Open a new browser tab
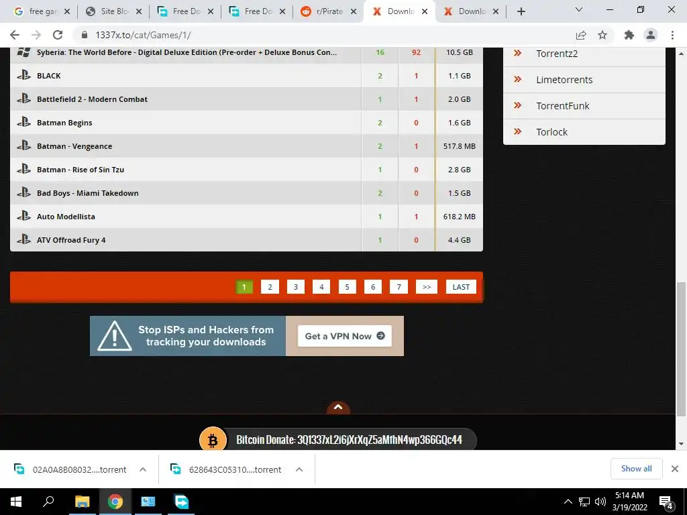The height and width of the screenshot is (515, 687). click(x=521, y=11)
